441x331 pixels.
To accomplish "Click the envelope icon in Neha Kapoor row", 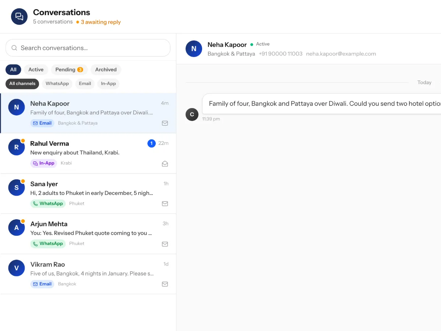I will coord(165,123).
